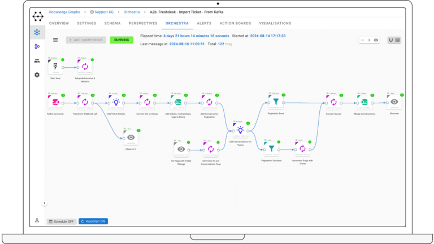Select the Pagination Done filter node

click(276, 102)
